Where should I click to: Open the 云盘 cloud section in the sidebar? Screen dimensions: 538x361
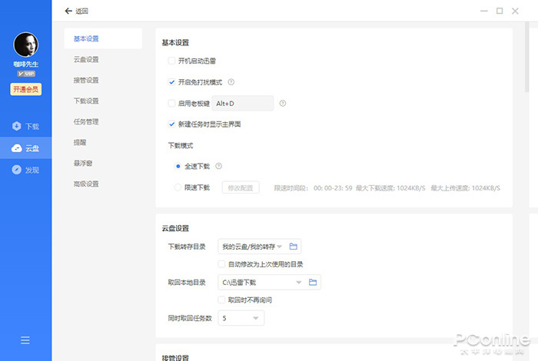tap(25, 148)
